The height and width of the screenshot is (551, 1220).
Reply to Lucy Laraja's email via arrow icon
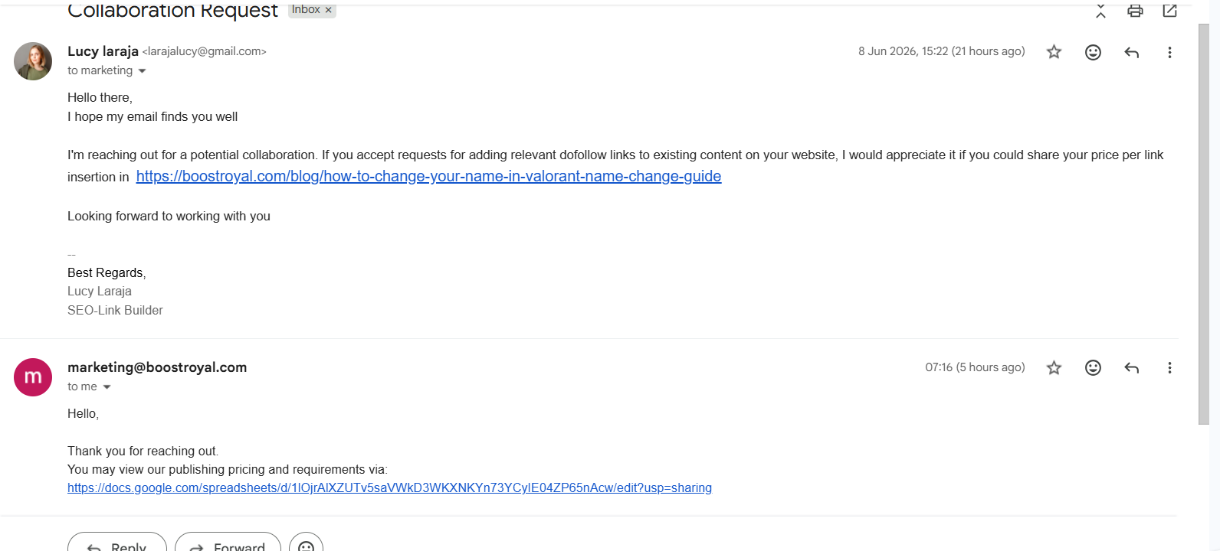pos(1132,52)
